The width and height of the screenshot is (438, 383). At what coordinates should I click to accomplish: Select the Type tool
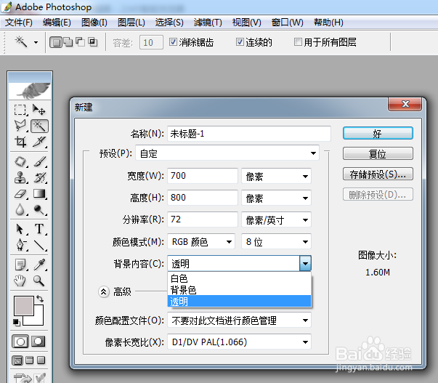39,229
